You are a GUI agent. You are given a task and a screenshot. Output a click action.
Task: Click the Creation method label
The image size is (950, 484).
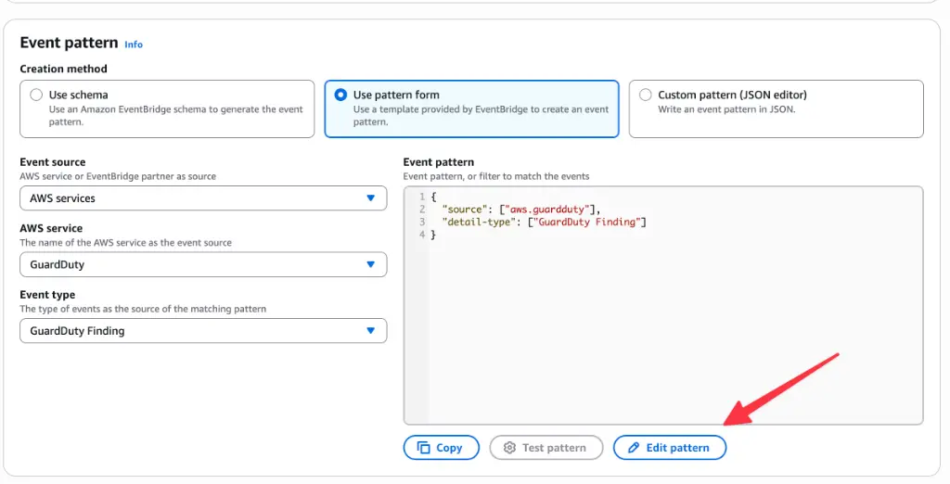64,69
